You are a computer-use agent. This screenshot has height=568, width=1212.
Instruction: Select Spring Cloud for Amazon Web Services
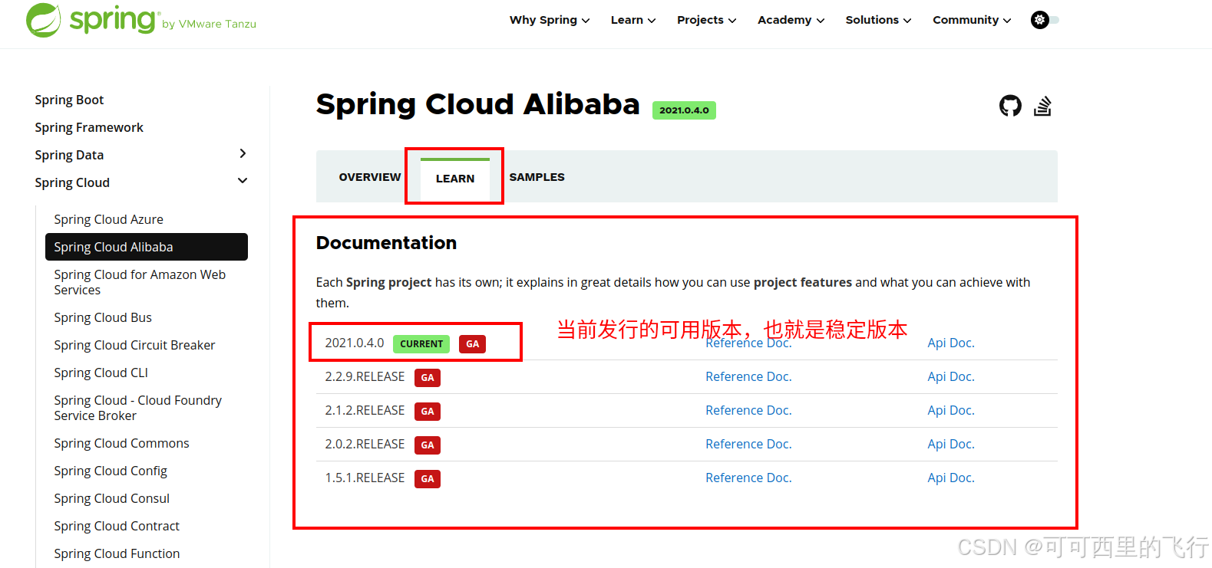140,282
